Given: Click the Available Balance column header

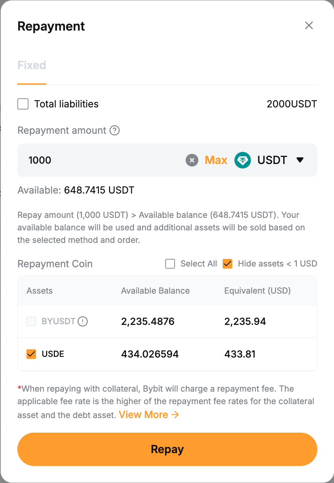Looking at the screenshot, I should click(x=155, y=291).
